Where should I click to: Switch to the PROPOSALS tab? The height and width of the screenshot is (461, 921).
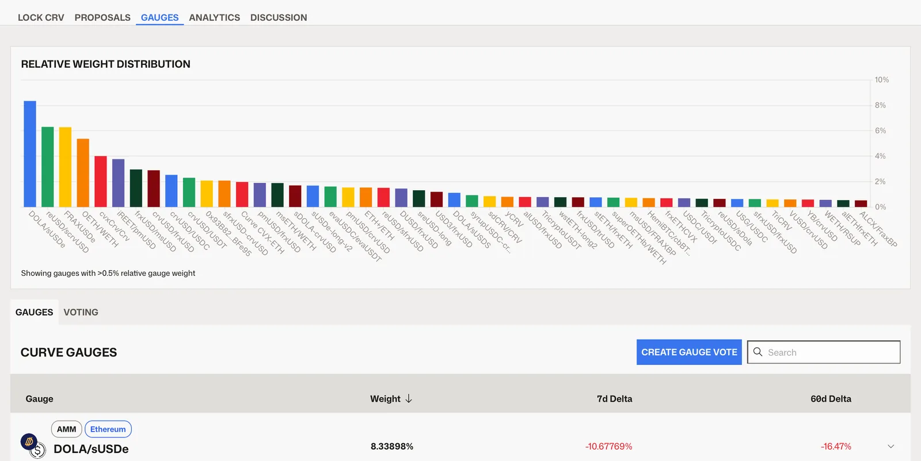(102, 17)
